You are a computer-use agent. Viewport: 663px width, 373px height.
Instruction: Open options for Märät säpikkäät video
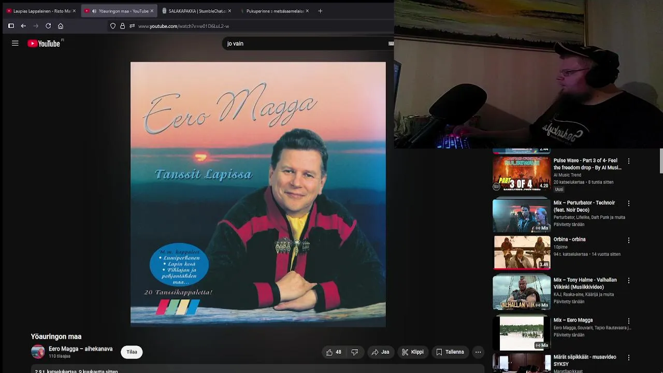click(629, 357)
